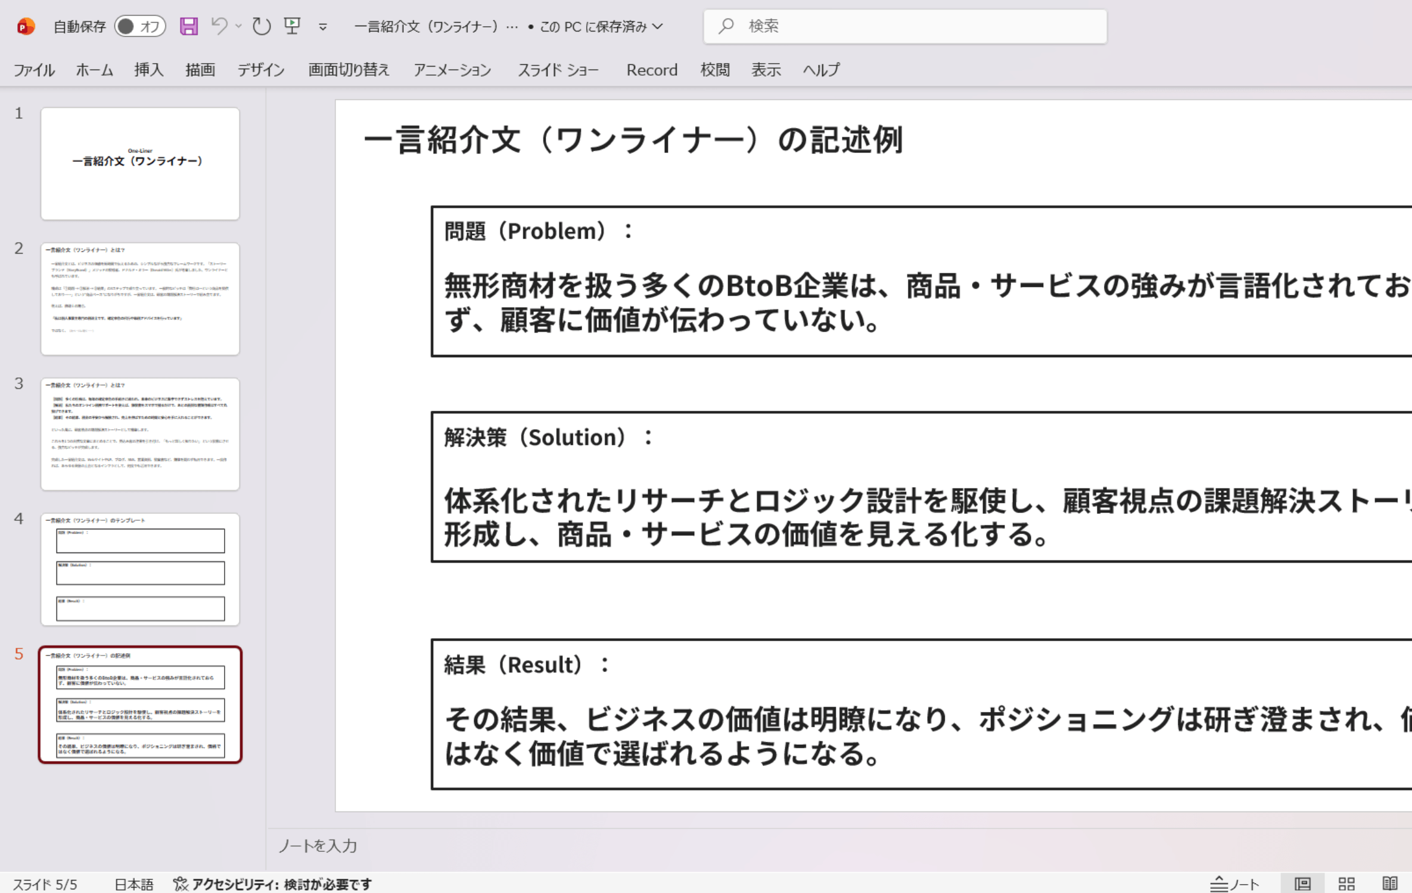This screenshot has width=1412, height=893.
Task: Open the アニメーション tab
Action: (x=452, y=70)
